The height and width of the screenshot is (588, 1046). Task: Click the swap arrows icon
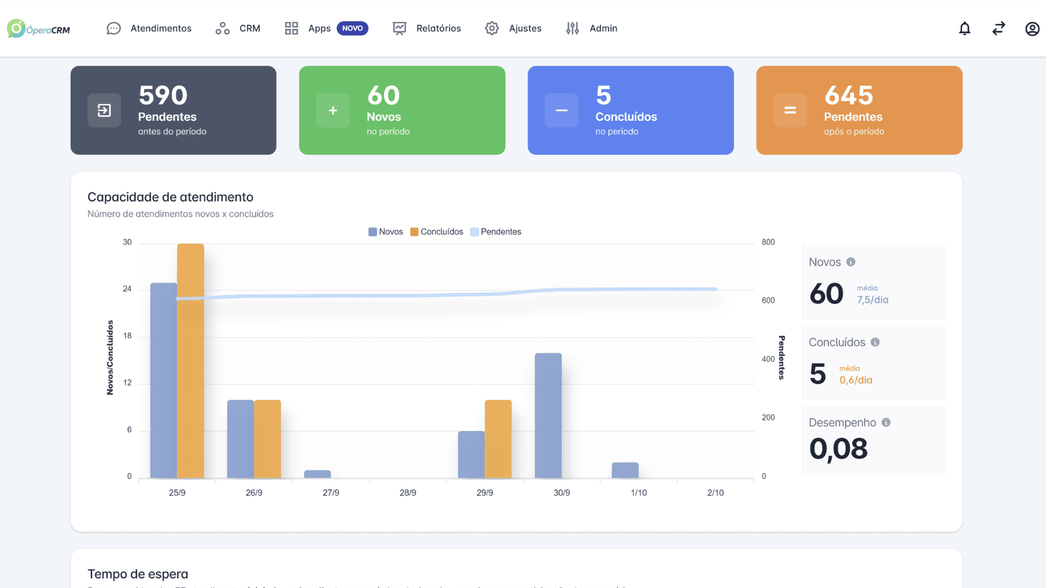pyautogui.click(x=999, y=28)
